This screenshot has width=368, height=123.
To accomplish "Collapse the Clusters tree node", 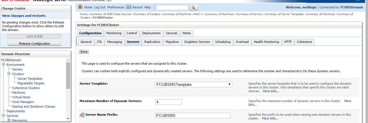I will pos(9,74).
